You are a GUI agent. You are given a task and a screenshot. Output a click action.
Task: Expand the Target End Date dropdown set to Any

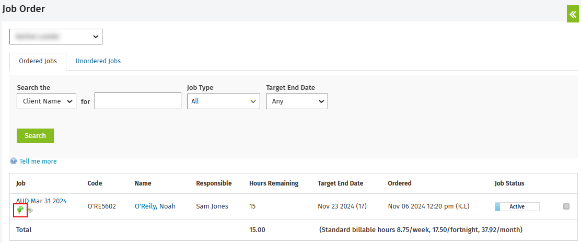click(297, 101)
